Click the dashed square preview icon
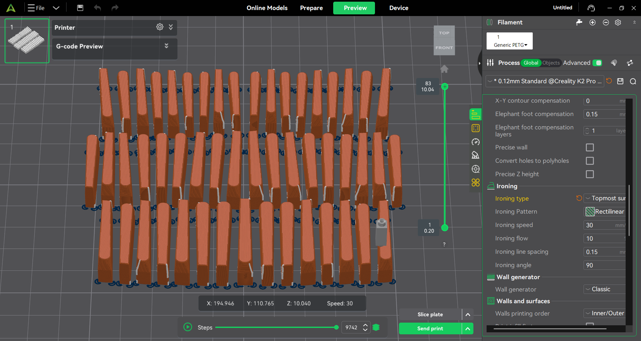Viewport: 641px width, 341px height. pos(475,128)
